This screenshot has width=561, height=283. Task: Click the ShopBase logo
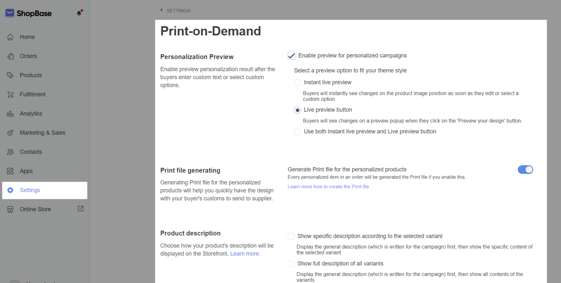29,13
